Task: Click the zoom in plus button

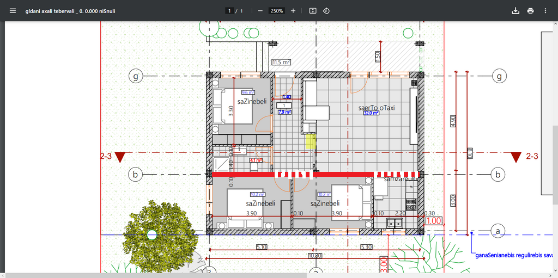Action: coord(293,11)
